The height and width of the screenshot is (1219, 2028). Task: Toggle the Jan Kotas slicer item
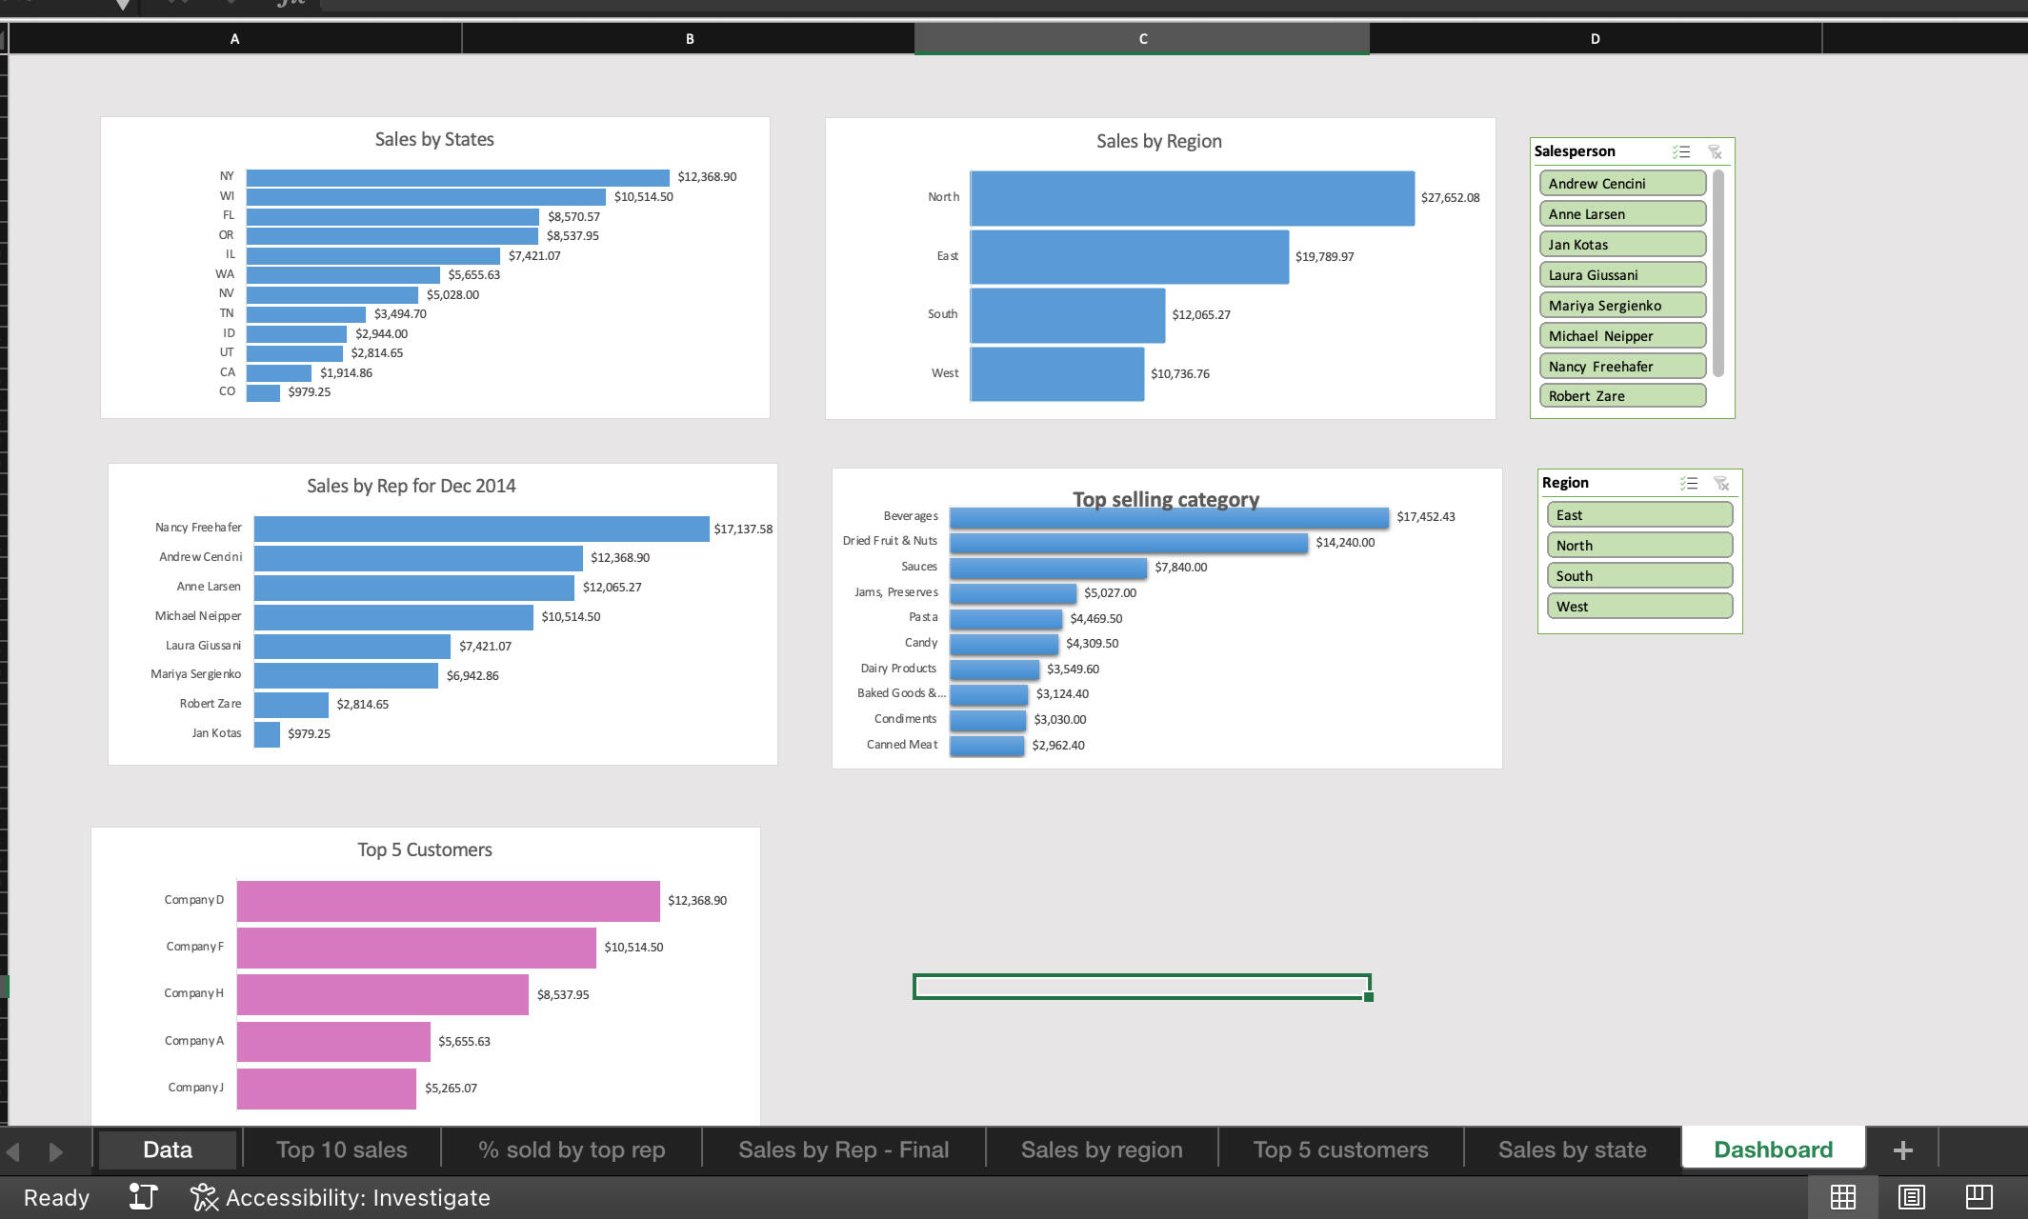click(x=1621, y=245)
